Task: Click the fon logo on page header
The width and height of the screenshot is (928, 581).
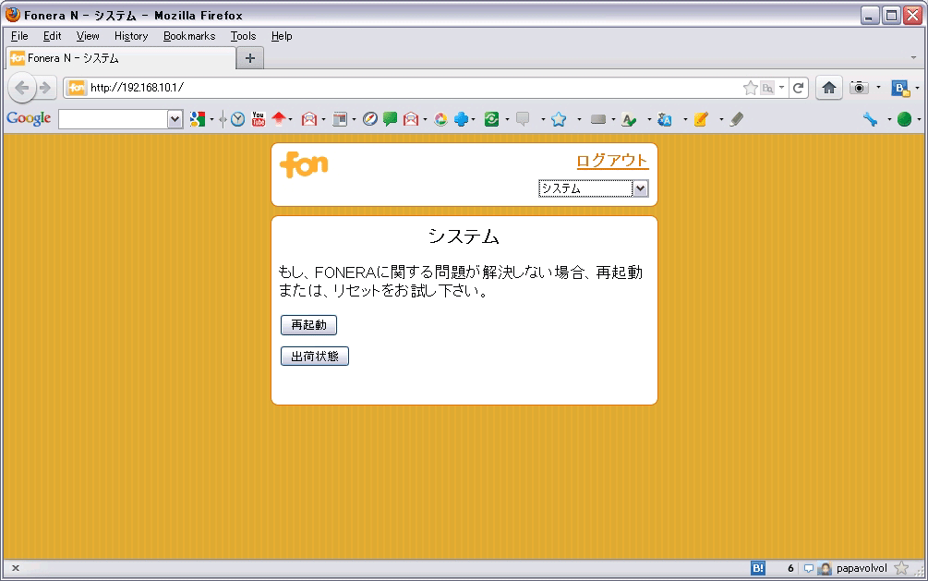Action: click(304, 164)
